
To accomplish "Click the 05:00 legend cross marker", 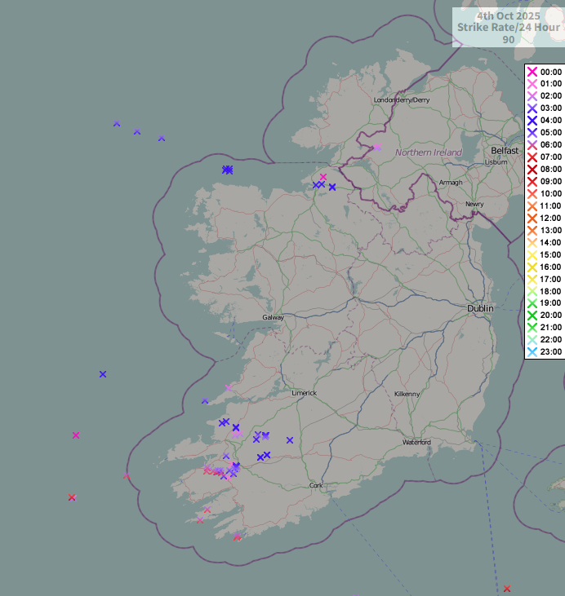I will [532, 132].
